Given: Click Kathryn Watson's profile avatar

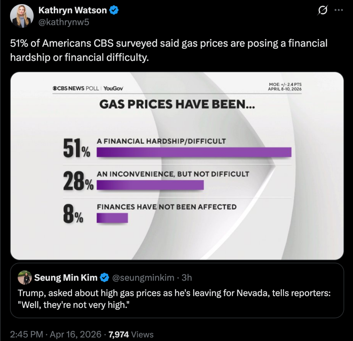Looking at the screenshot, I should click(22, 16).
